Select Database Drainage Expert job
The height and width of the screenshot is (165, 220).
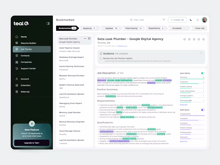75,59
